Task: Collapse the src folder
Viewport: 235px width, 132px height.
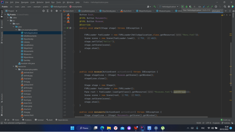Action: [x=8, y=21]
